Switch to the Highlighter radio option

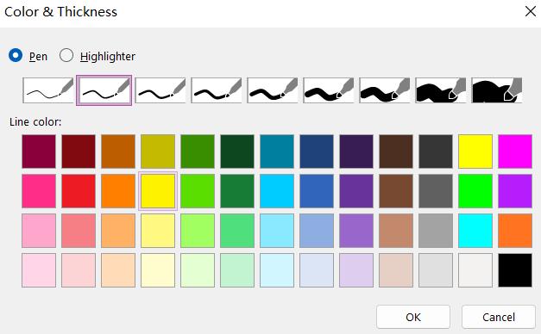pyautogui.click(x=66, y=55)
